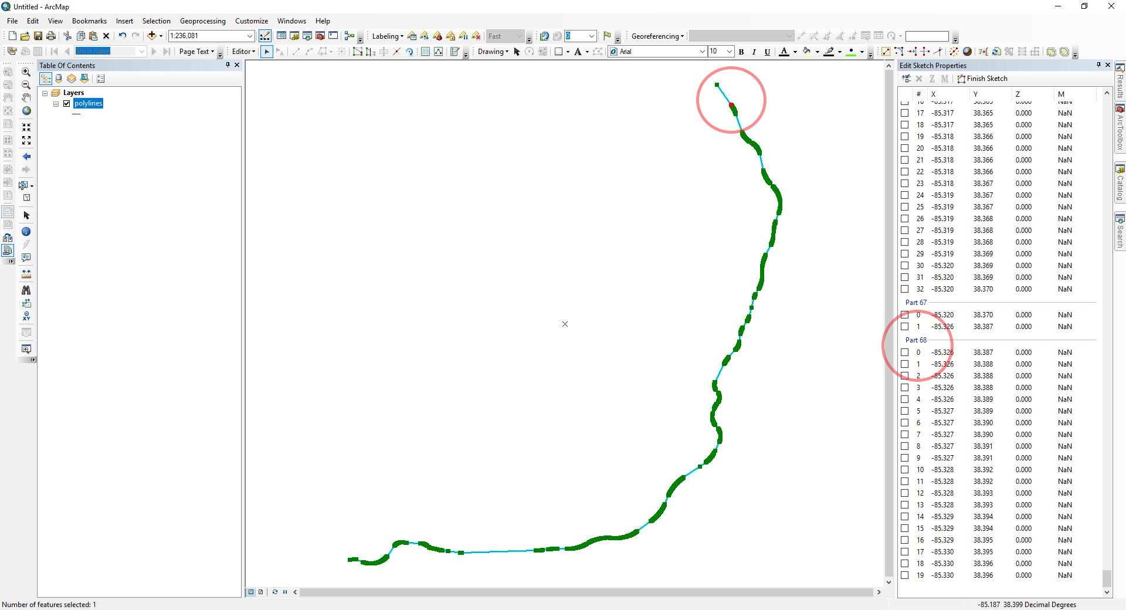Open the Python window icon

click(333, 36)
